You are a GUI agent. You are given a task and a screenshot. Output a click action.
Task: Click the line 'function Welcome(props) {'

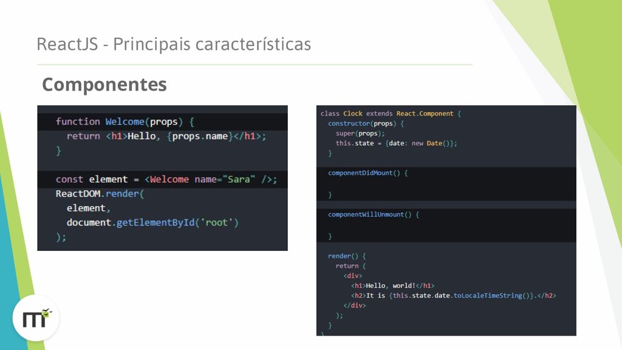point(125,122)
